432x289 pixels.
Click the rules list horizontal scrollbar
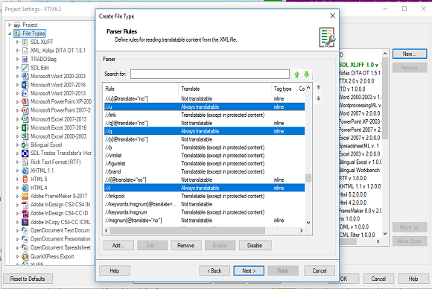pyautogui.click(x=188, y=230)
